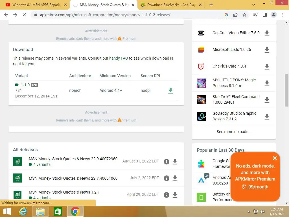
Task: Show info for MSN Money 22.7.40061060
Action: (x=166, y=178)
